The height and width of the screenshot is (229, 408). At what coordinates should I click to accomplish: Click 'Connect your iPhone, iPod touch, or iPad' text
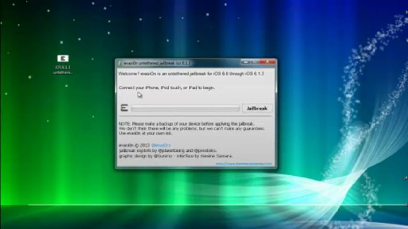click(x=167, y=87)
